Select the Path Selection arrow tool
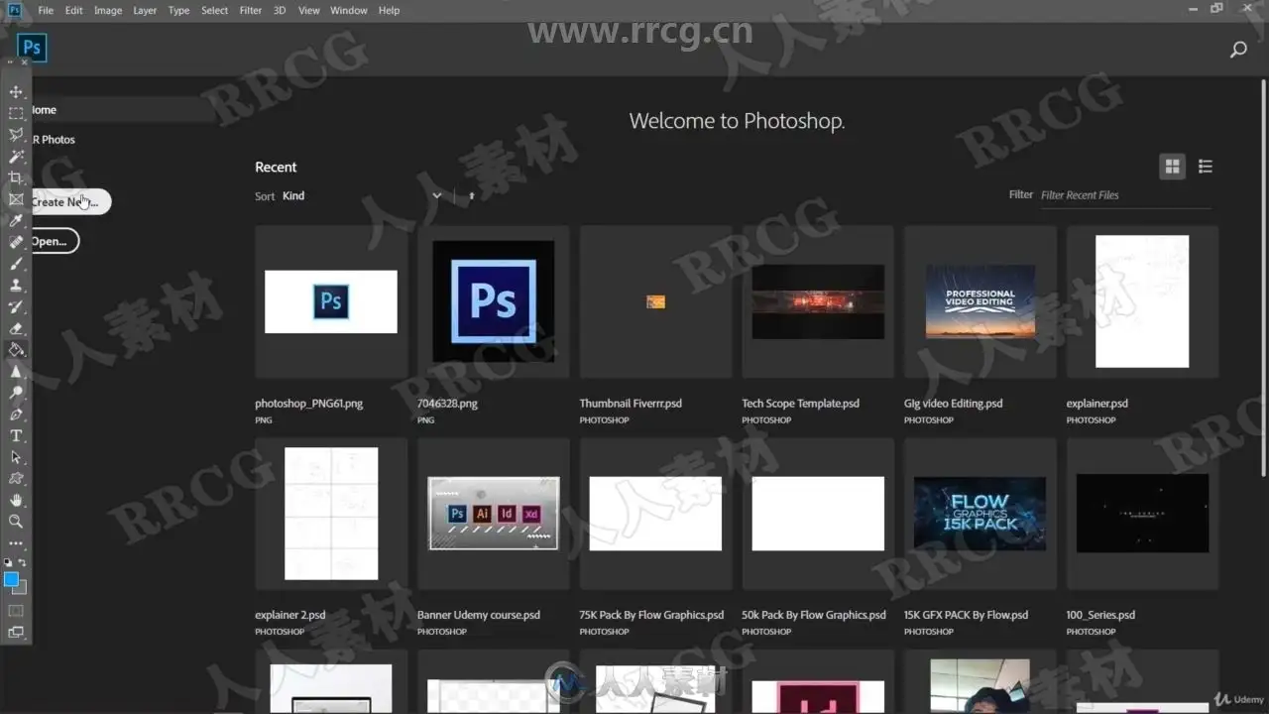This screenshot has width=1269, height=714. (16, 457)
